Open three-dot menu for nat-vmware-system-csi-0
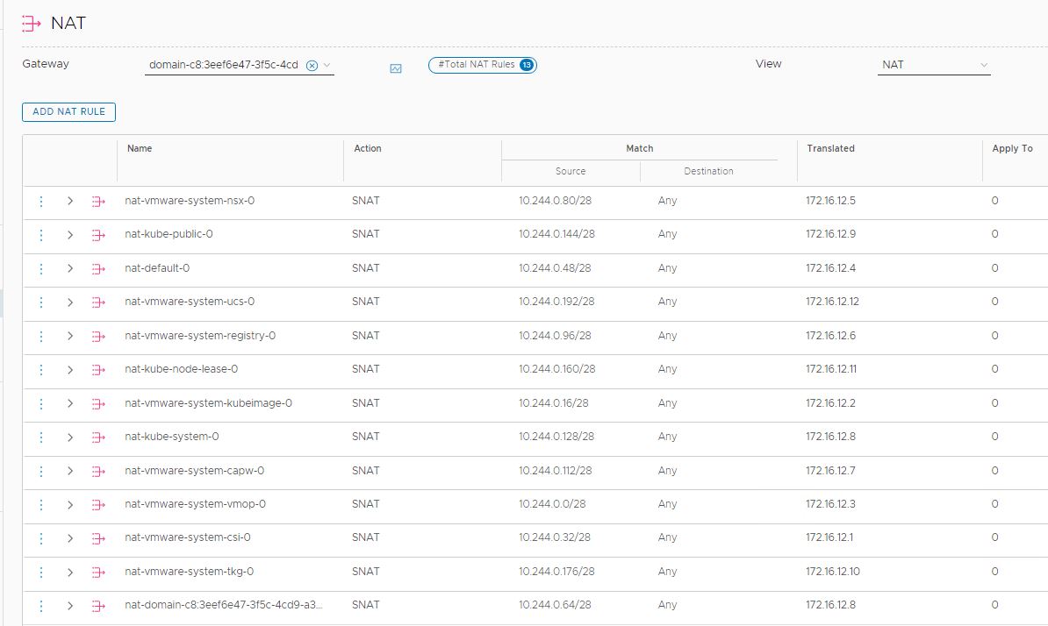This screenshot has height=626, width=1048. coord(40,537)
